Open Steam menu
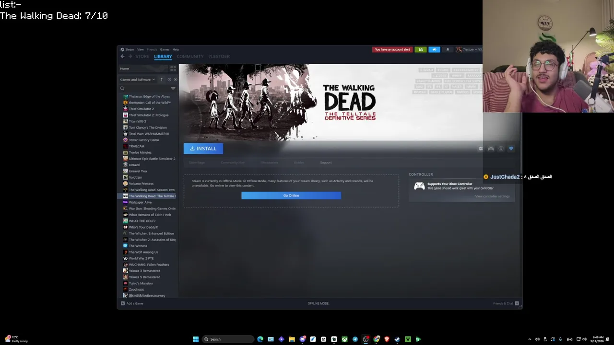Screen dimensions: 614x345 point(130,49)
